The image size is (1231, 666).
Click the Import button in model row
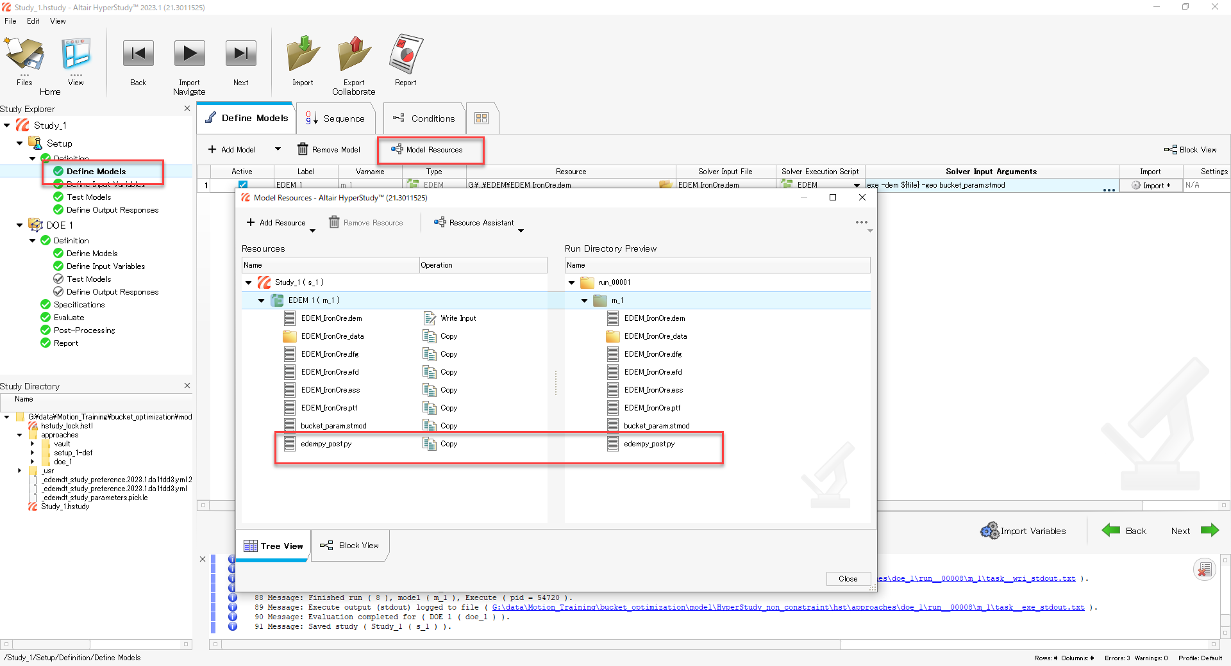(1150, 185)
